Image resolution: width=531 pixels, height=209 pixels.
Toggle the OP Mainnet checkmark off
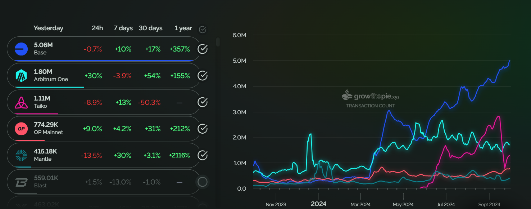point(203,129)
